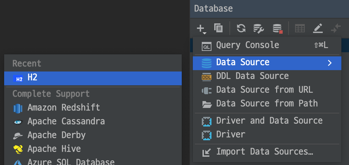Select Query Console menu entry
The height and width of the screenshot is (165, 349).
(x=267, y=45)
